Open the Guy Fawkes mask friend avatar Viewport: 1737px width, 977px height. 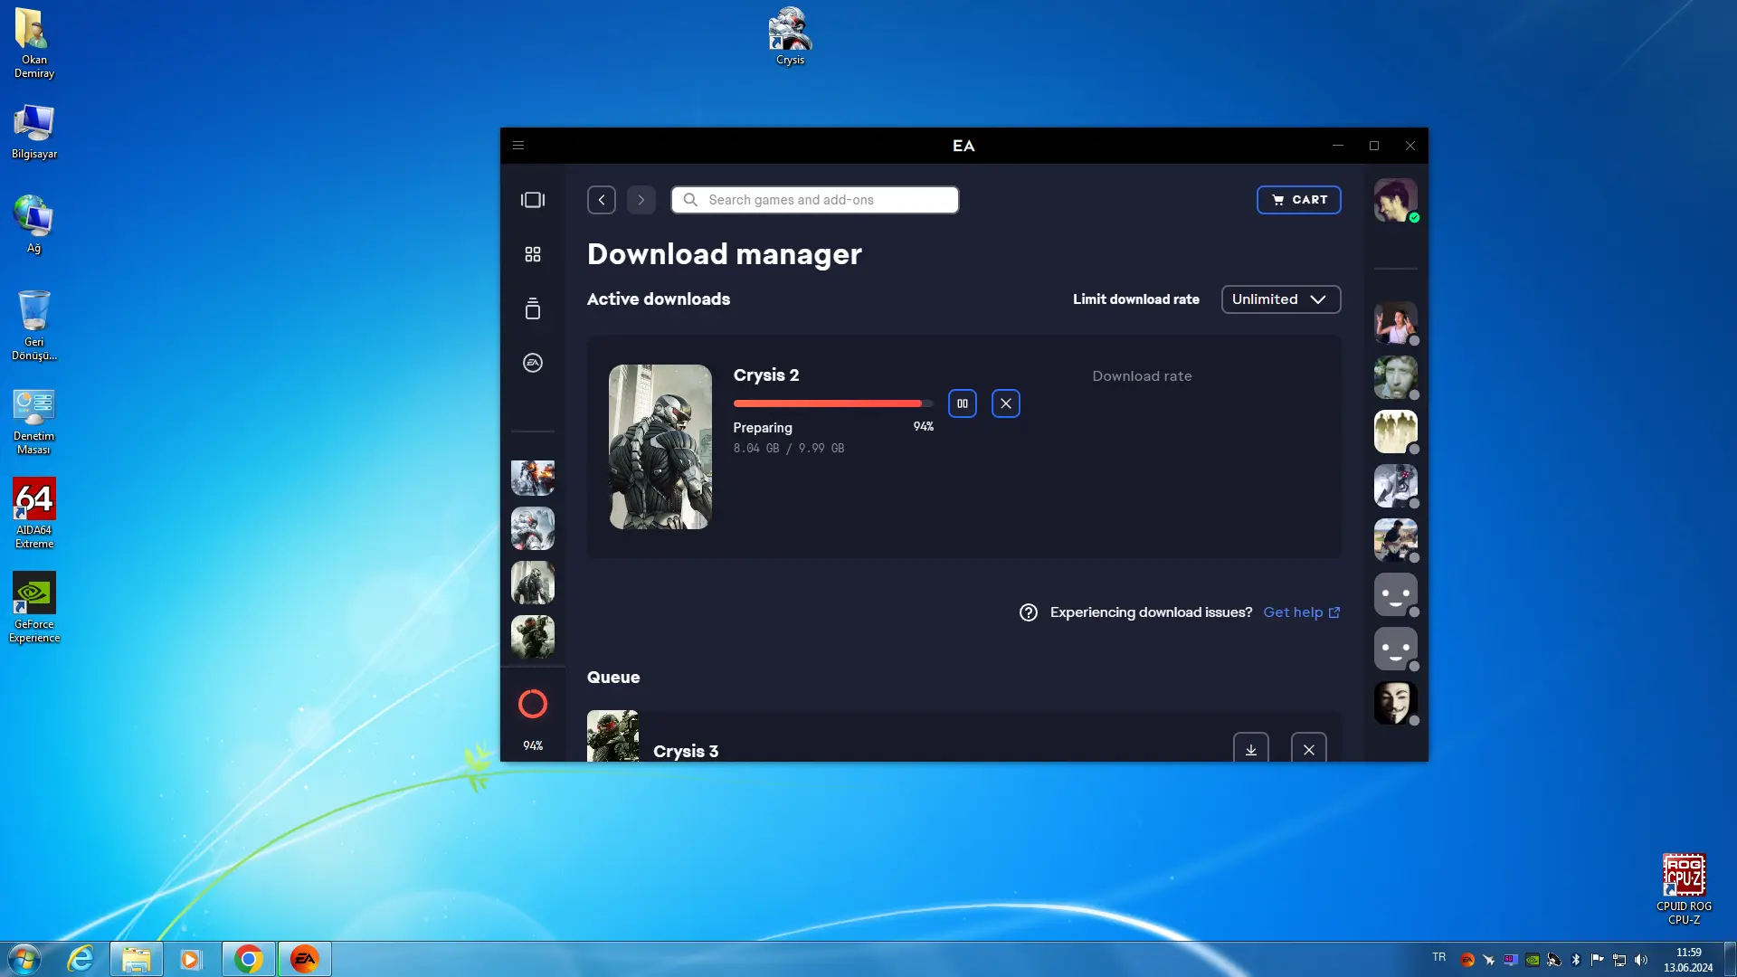click(1396, 703)
